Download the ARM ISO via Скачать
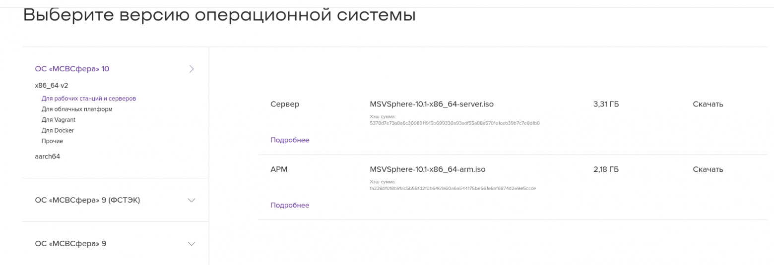Screen dimensions: 774x265 click(708, 169)
